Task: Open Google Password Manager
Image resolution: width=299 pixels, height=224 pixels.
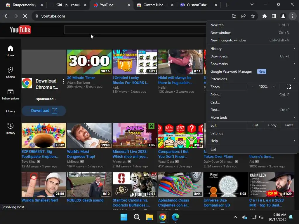Action: click(x=253, y=71)
